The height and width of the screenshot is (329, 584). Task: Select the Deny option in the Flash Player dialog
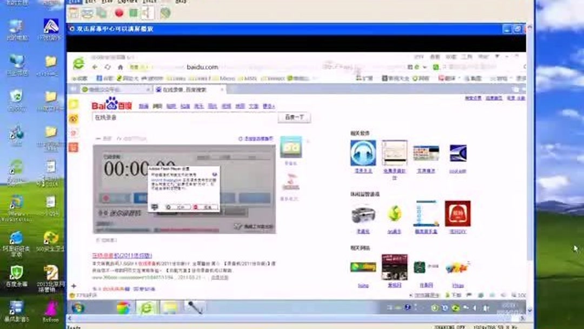tap(207, 206)
